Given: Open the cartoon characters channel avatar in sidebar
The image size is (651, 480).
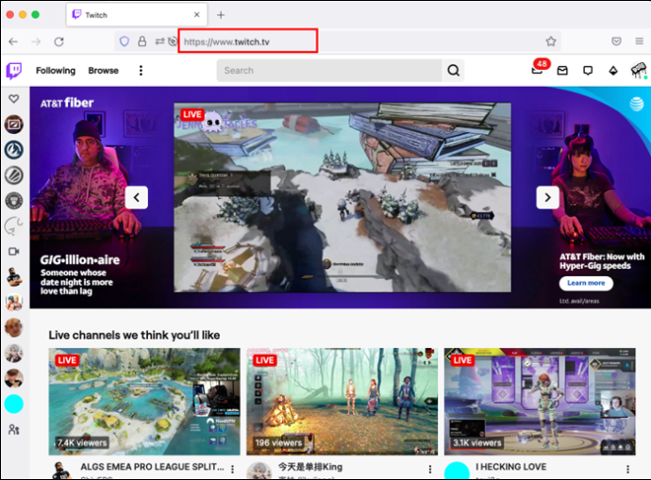Looking at the screenshot, I should (14, 303).
